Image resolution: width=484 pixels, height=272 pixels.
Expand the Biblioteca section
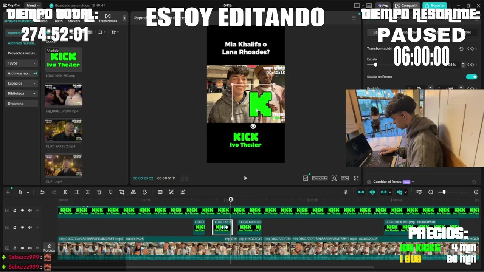(x=22, y=93)
